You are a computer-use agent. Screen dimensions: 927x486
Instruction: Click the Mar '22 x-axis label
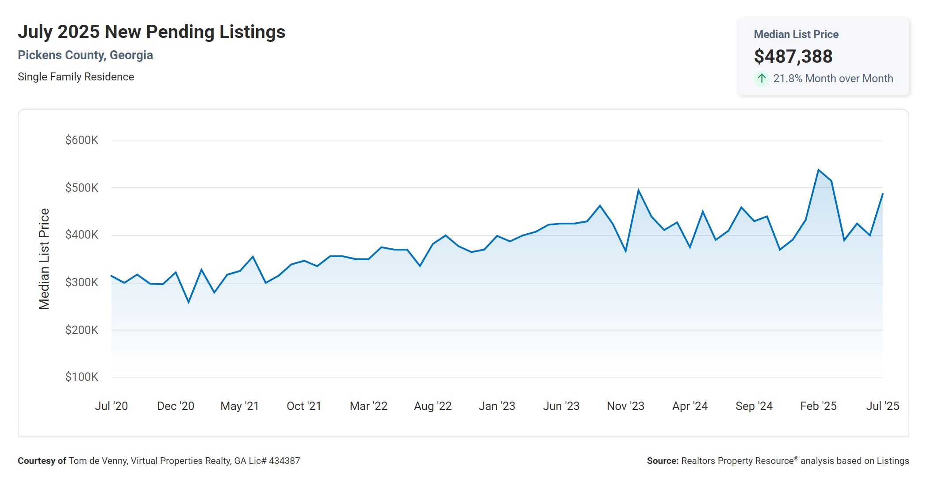368,406
